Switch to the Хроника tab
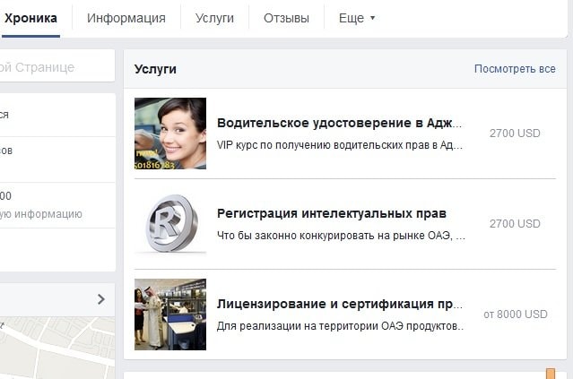 [x=30, y=18]
